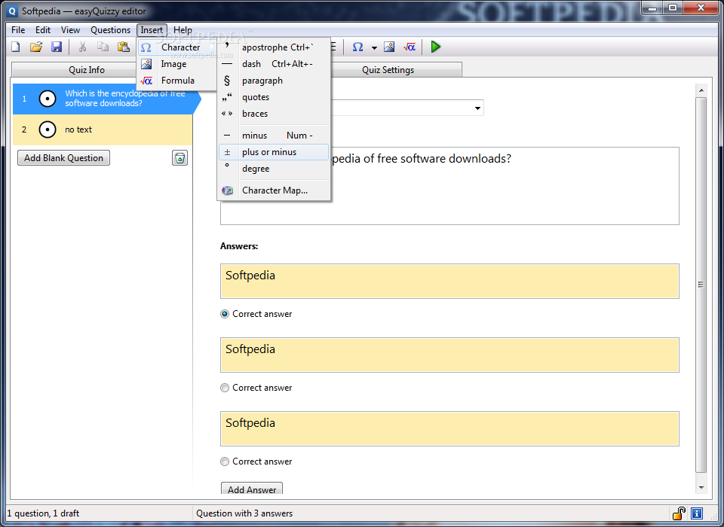
Task: Insert apostrophe from Character submenu
Action: pos(275,47)
